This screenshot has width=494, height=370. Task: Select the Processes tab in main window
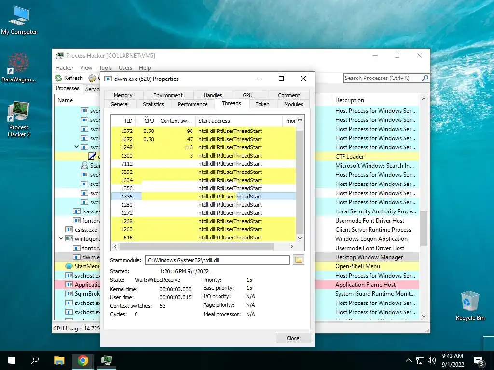[x=68, y=88]
